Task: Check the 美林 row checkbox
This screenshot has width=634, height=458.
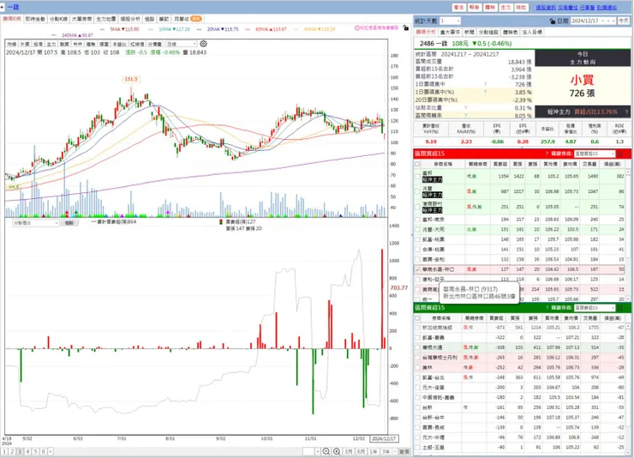Action: tap(417, 368)
